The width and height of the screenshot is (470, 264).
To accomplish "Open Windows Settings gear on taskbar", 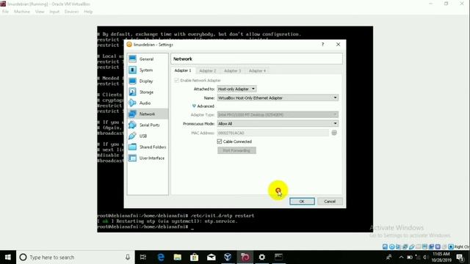I will (x=262, y=257).
